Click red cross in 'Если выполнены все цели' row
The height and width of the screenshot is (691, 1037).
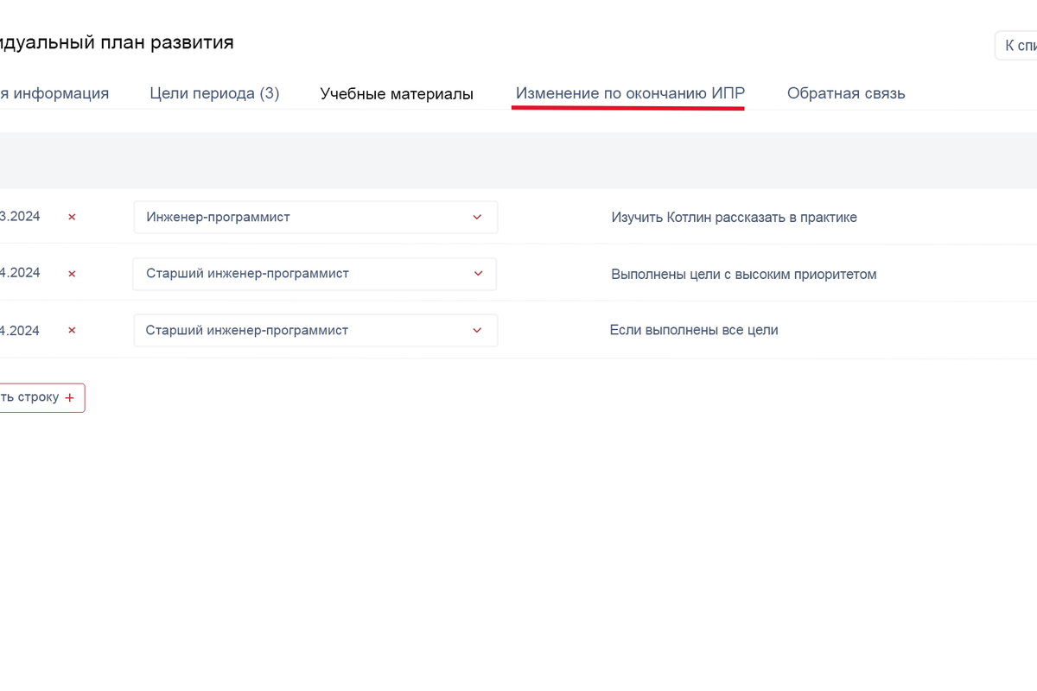[72, 331]
